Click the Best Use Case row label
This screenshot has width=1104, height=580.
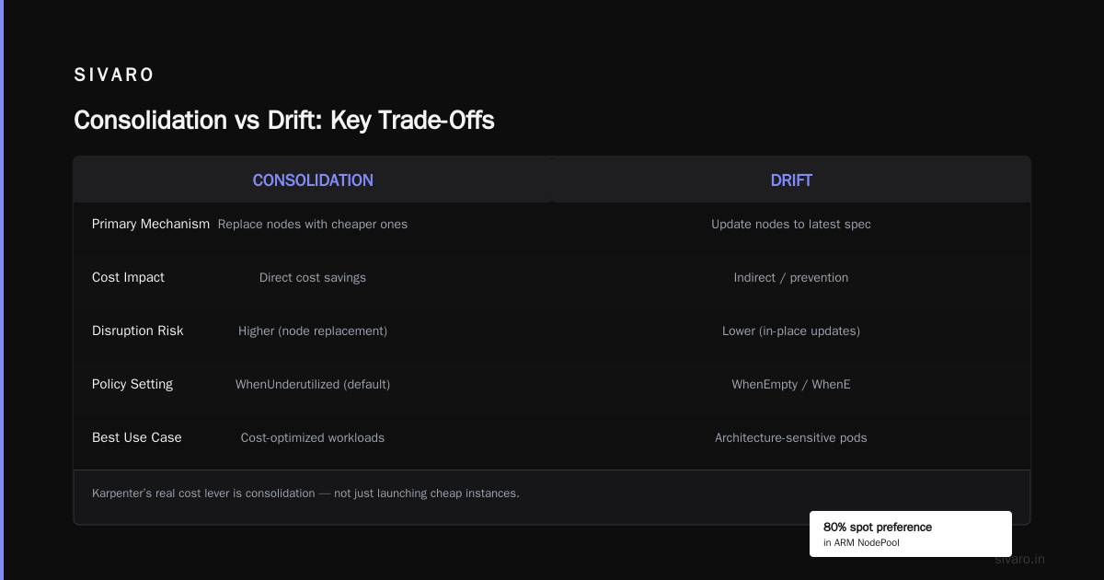coord(137,437)
